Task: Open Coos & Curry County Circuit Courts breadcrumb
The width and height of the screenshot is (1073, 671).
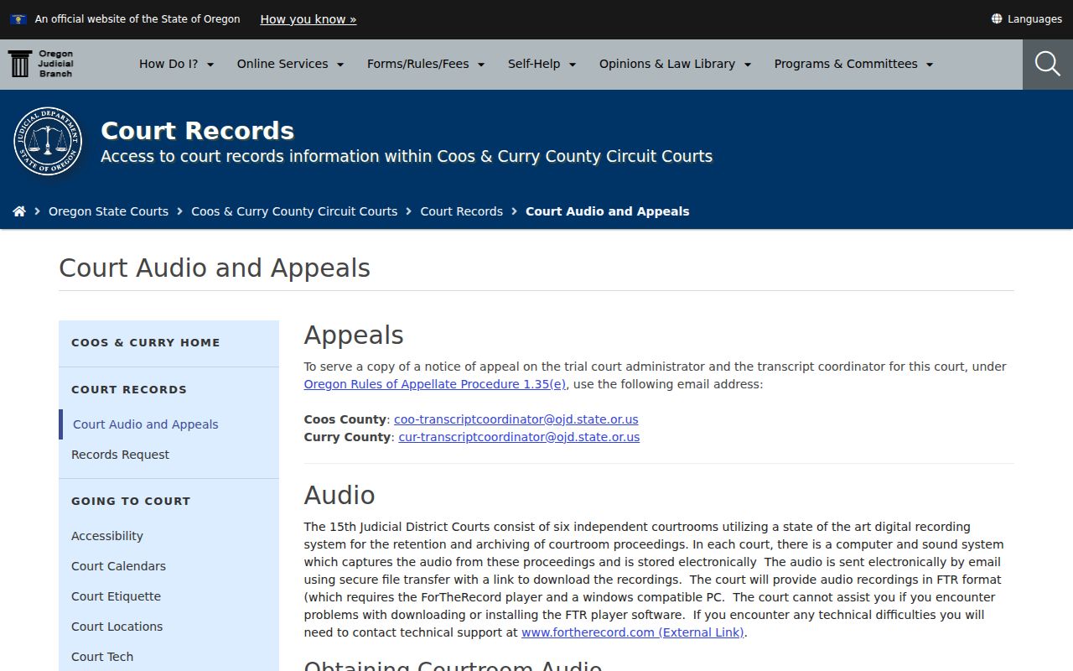Action: 294,211
